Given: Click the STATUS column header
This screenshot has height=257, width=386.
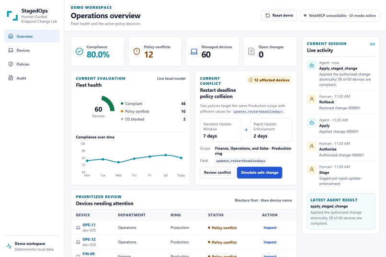Looking at the screenshot, I should (216, 215).
